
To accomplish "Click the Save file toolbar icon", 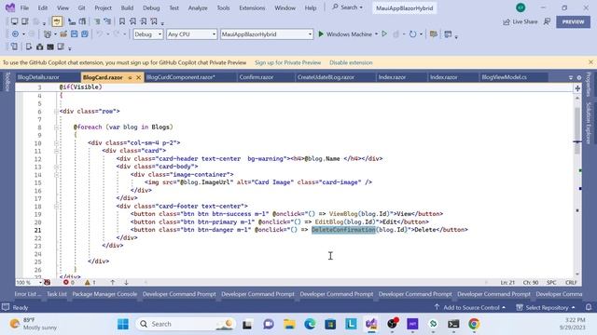I will (x=75, y=34).
